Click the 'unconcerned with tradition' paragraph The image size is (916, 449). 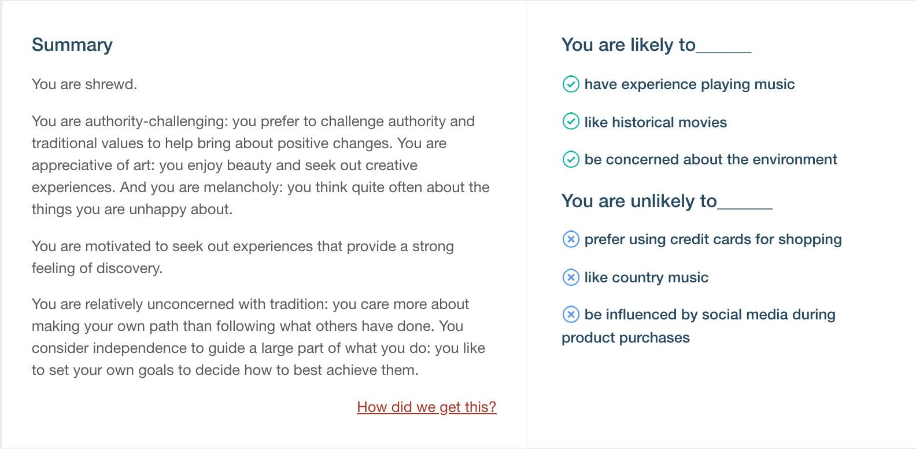[258, 337]
